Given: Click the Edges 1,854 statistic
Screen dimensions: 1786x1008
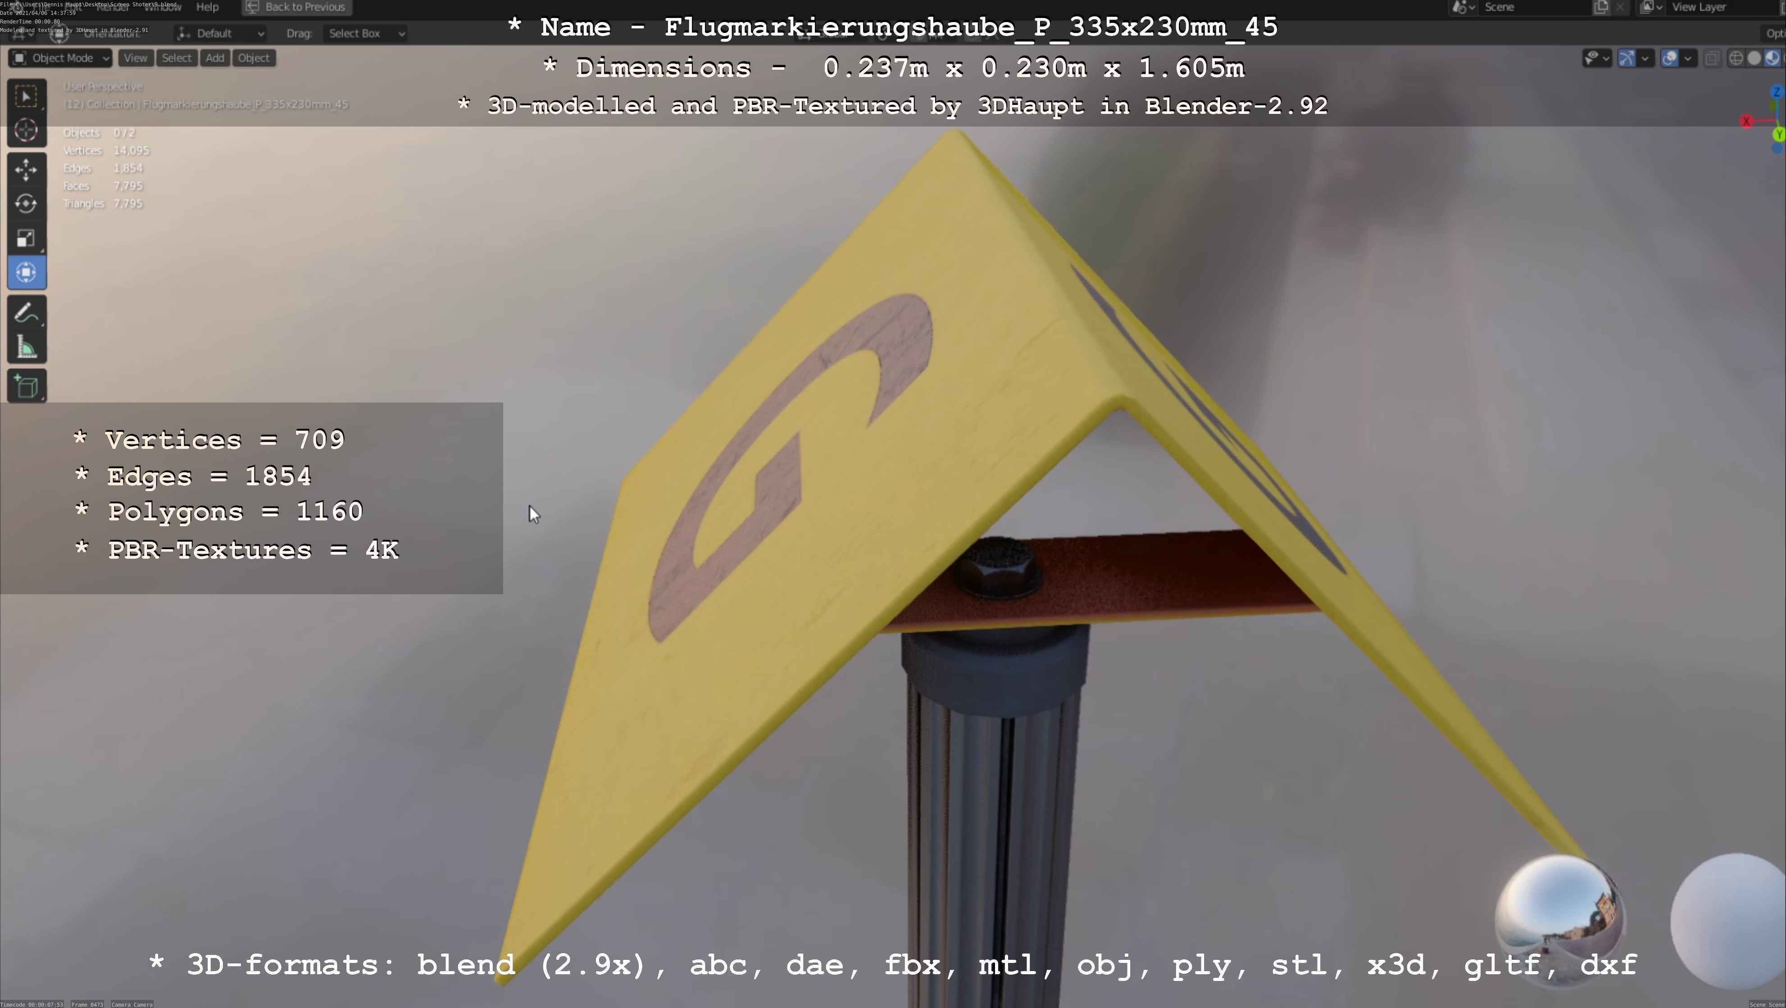Looking at the screenshot, I should (103, 168).
